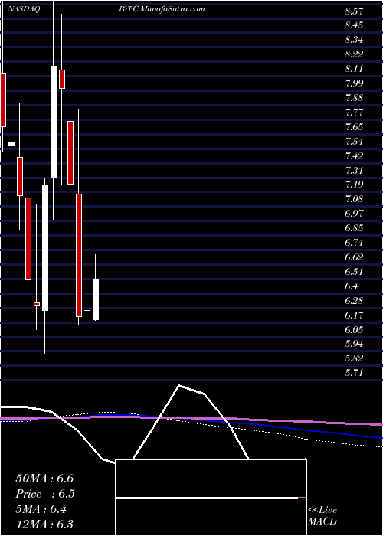The image size is (383, 536).
Task: Click the 6.62 price axis label
Action: coord(354,257)
